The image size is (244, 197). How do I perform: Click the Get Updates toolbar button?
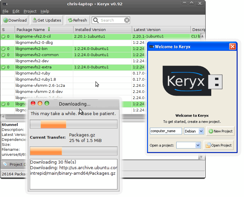pyautogui.click(x=47, y=20)
